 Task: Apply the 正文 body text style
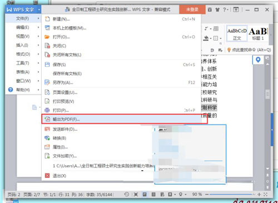(237, 33)
